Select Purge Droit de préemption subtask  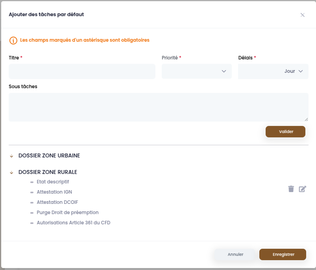point(68,213)
